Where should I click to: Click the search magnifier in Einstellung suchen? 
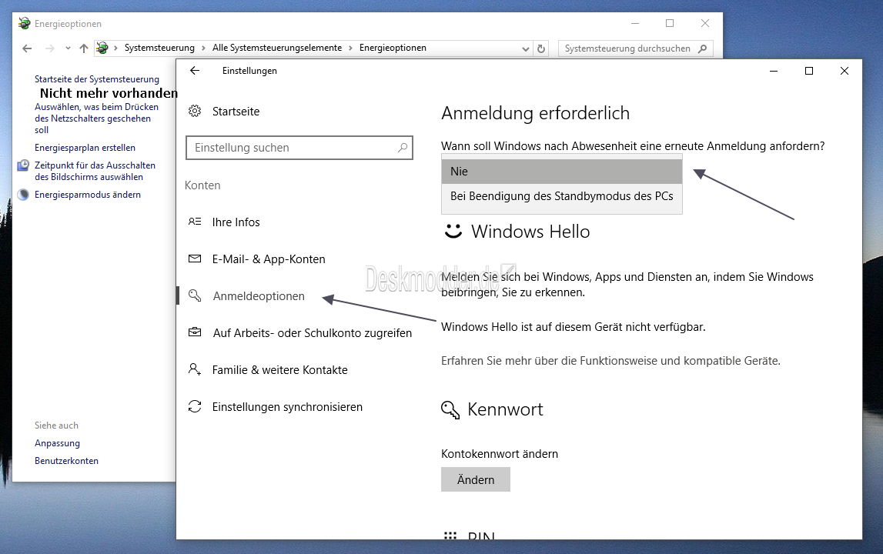pyautogui.click(x=403, y=148)
